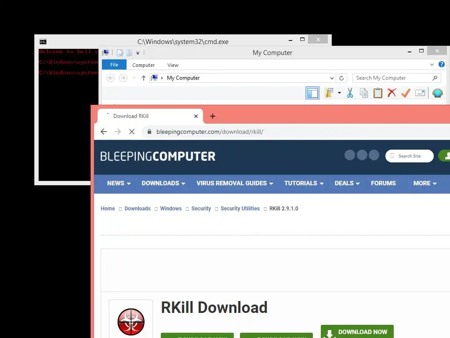Click the Search Site field

click(409, 156)
